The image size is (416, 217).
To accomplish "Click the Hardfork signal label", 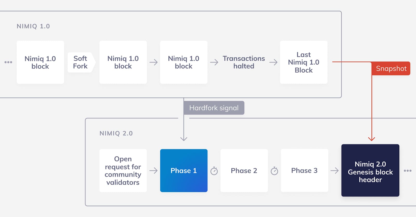I will click(x=214, y=108).
